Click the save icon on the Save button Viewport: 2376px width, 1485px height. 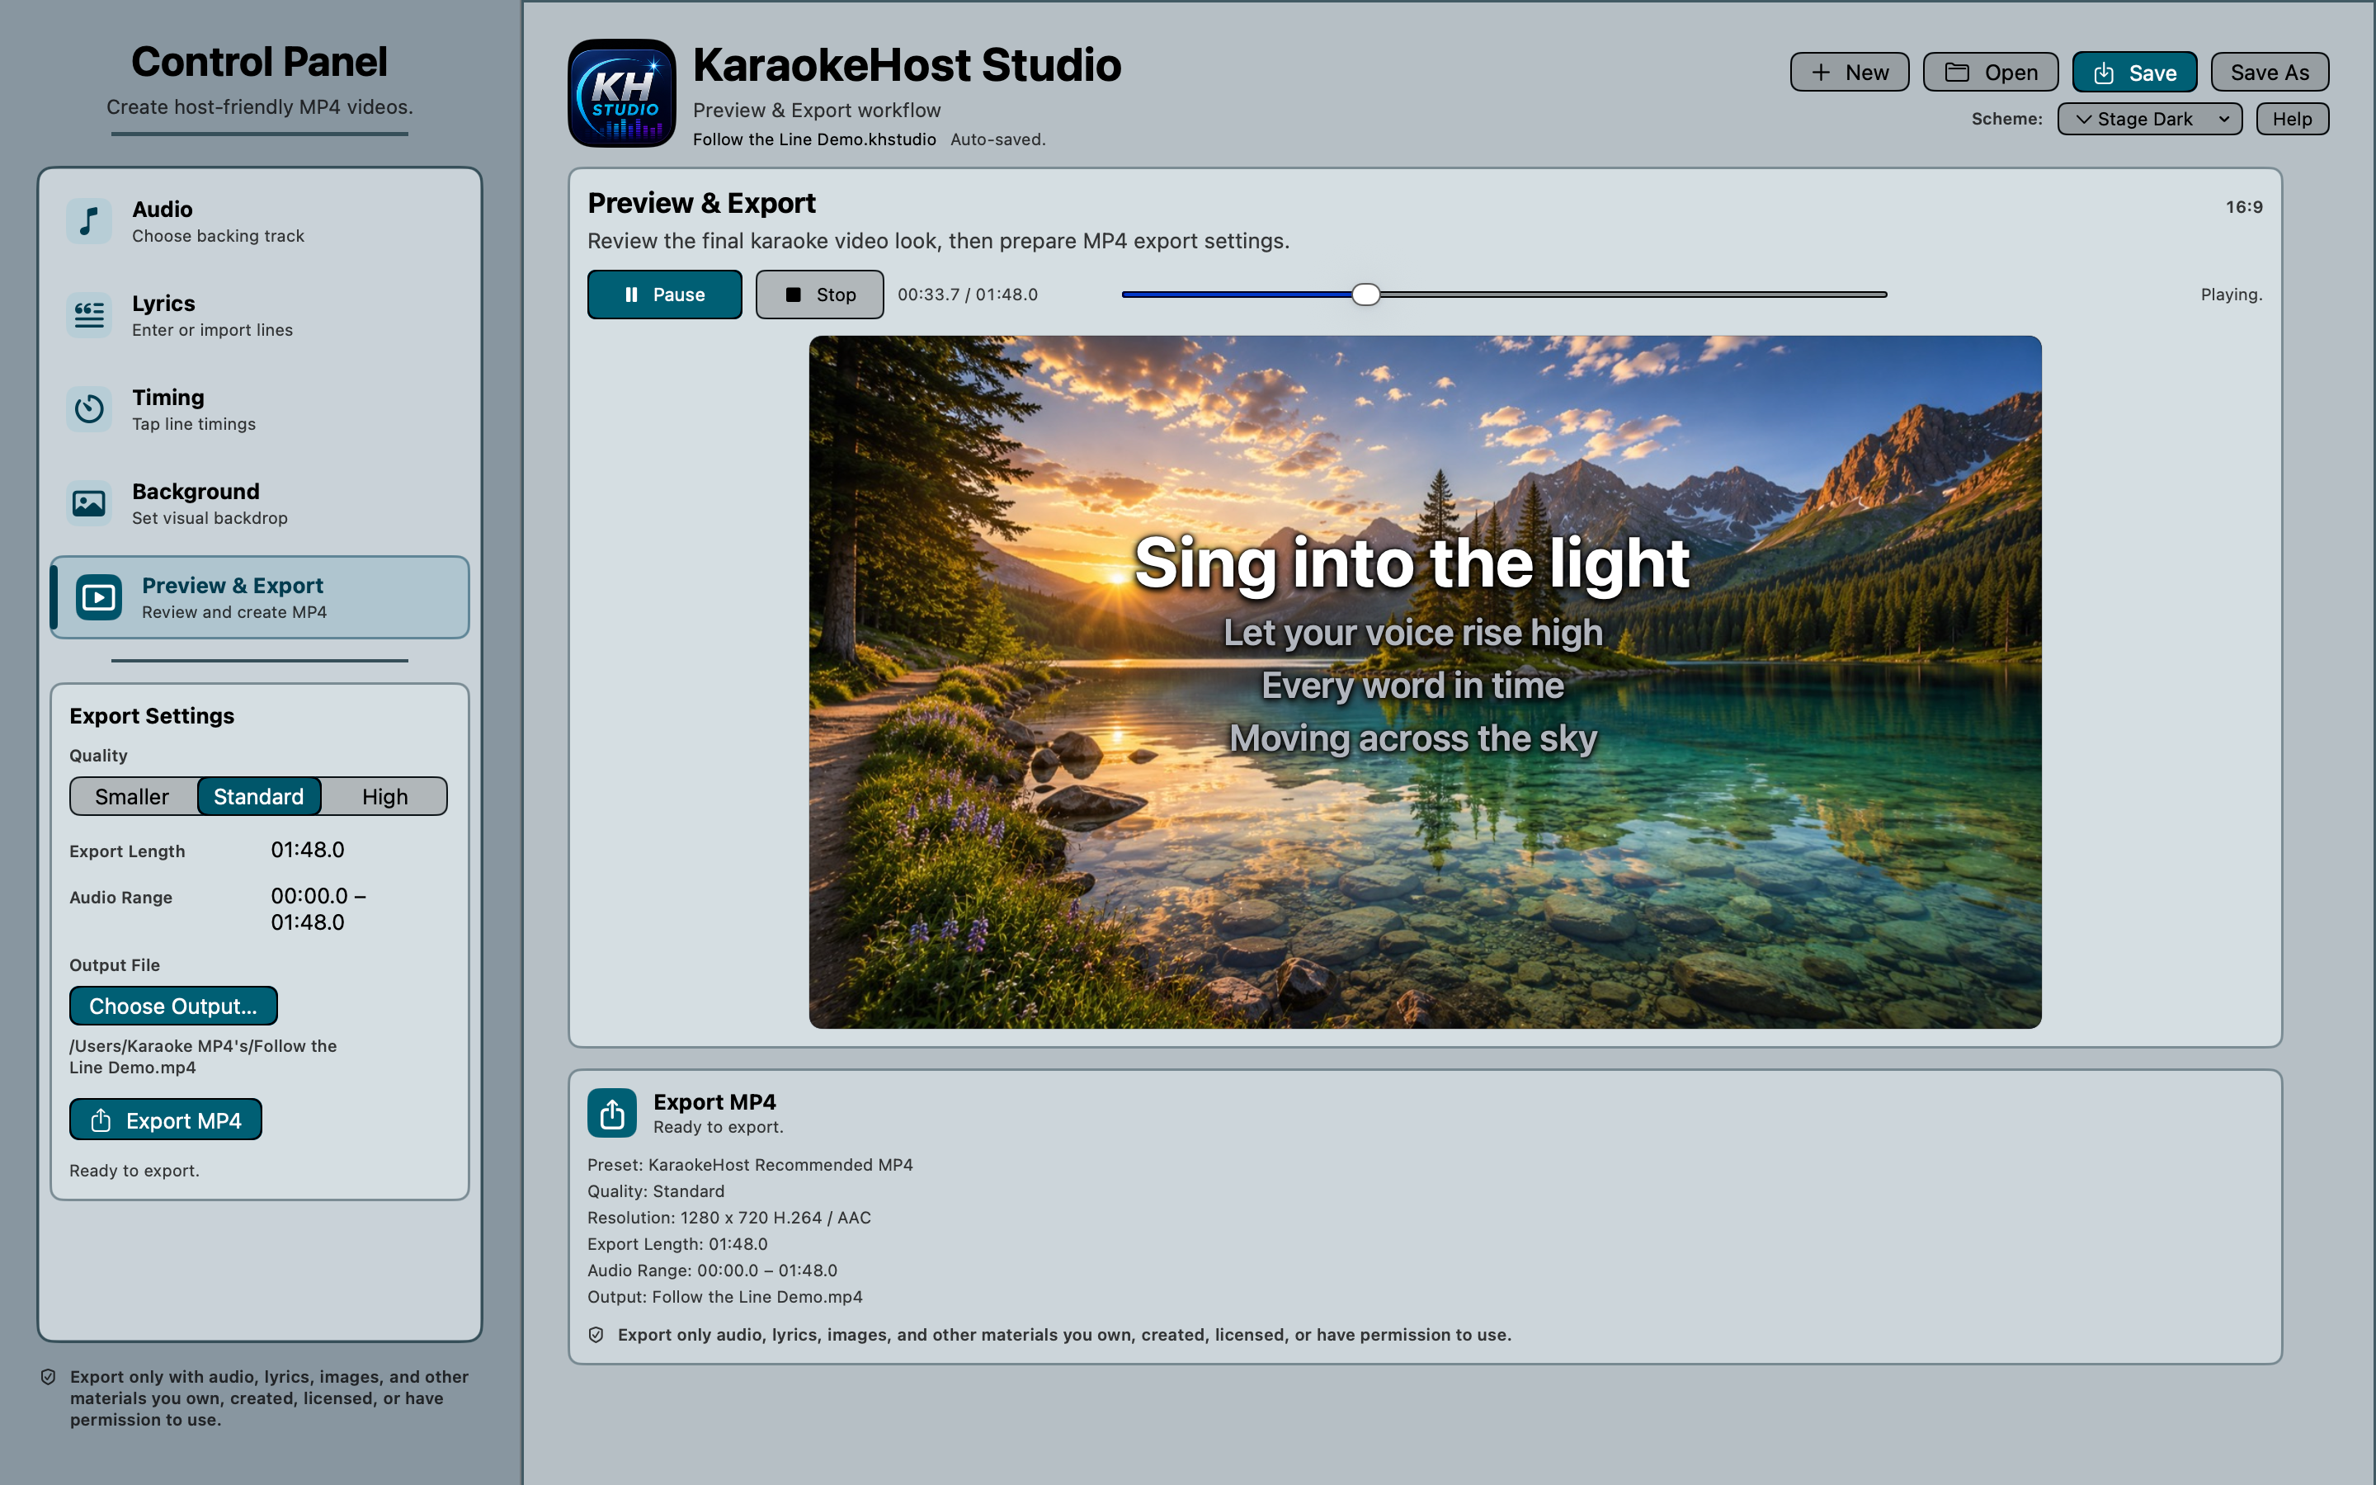[x=2103, y=73]
